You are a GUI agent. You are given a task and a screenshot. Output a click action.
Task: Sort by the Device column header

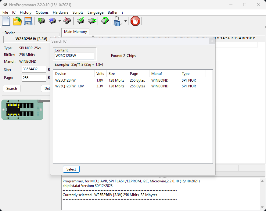click(x=74, y=74)
